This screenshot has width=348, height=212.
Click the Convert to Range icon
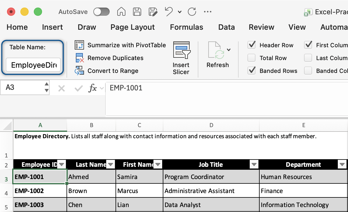pyautogui.click(x=79, y=71)
